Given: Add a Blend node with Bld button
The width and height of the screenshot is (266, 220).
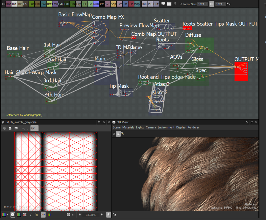Looking at the screenshot, I should 14,4.
